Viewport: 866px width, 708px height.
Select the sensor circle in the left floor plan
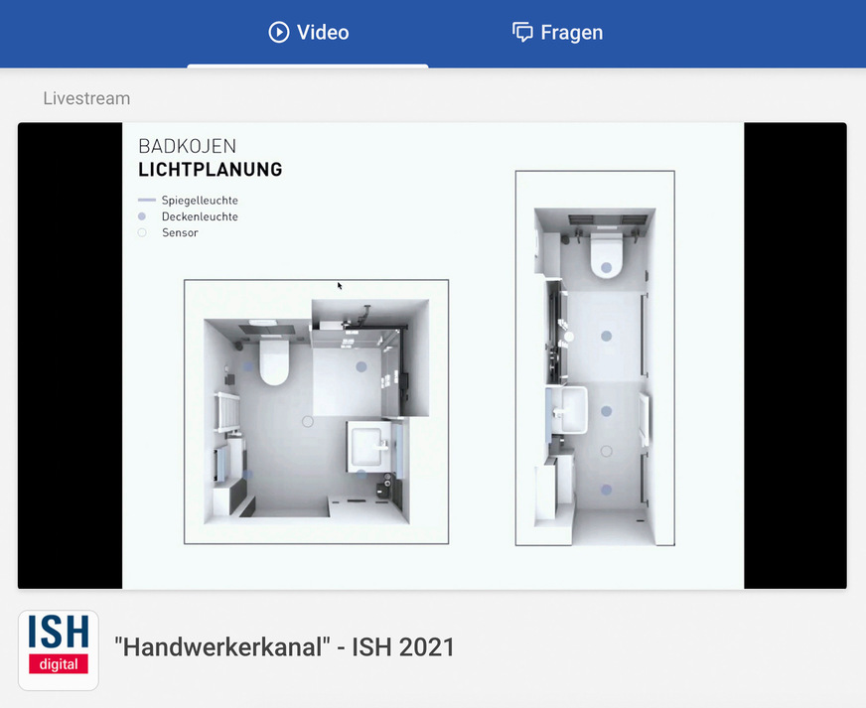coord(308,422)
